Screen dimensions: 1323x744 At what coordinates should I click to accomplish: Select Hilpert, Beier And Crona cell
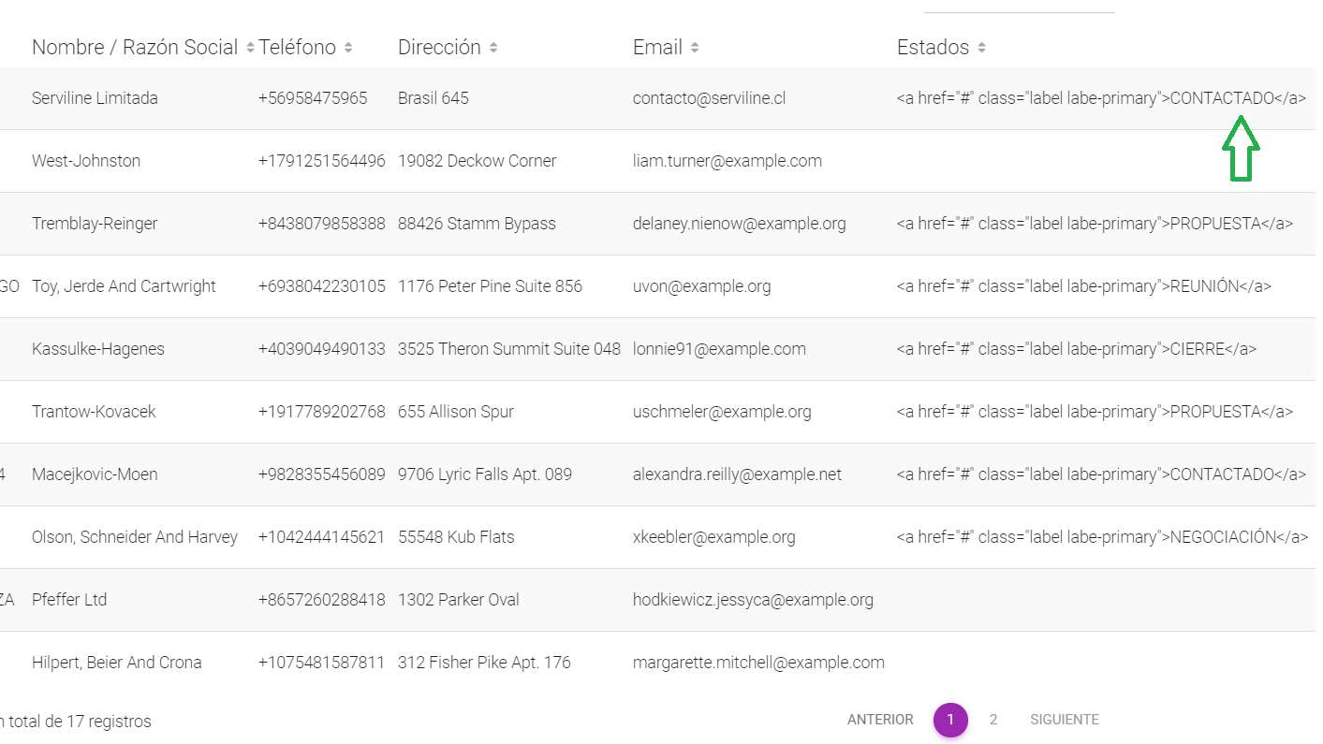[117, 663]
